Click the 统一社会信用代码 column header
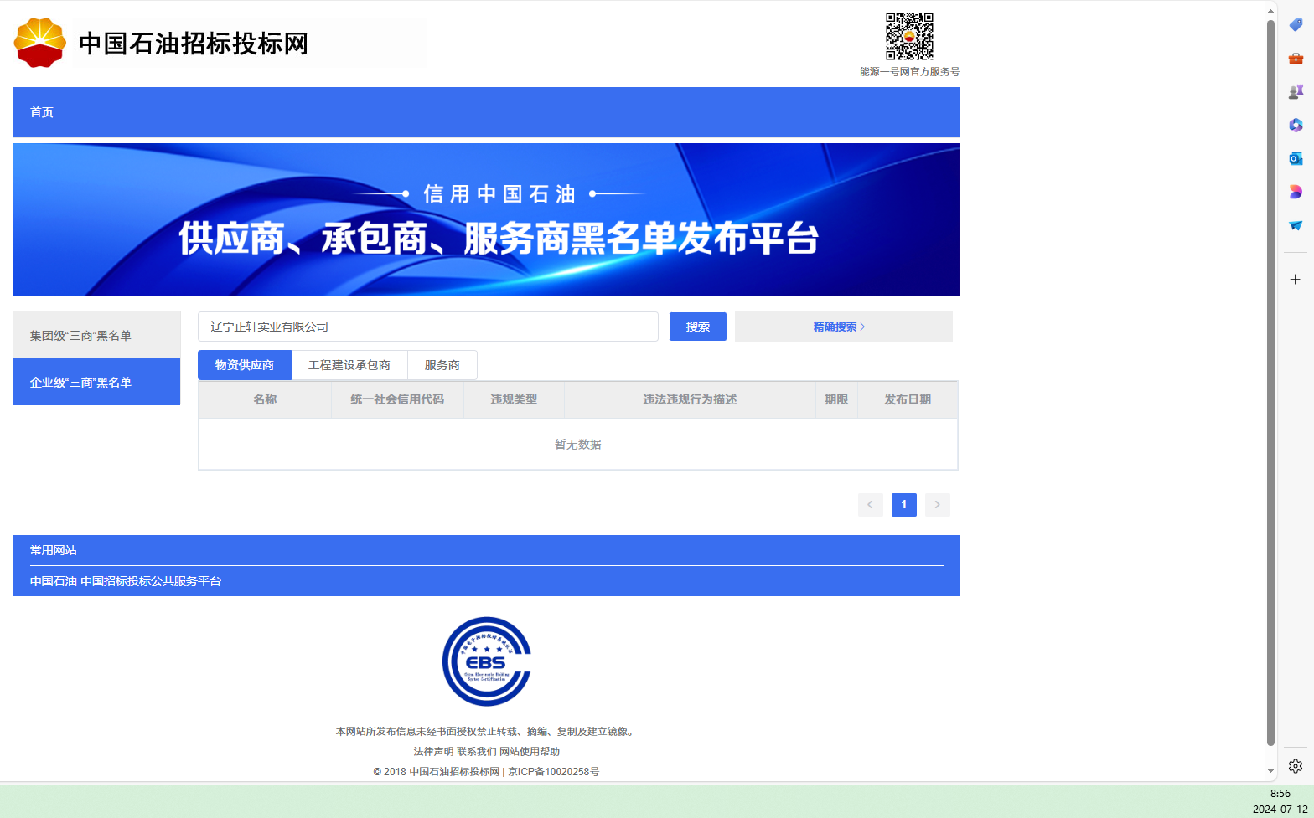The height and width of the screenshot is (818, 1314). (397, 399)
